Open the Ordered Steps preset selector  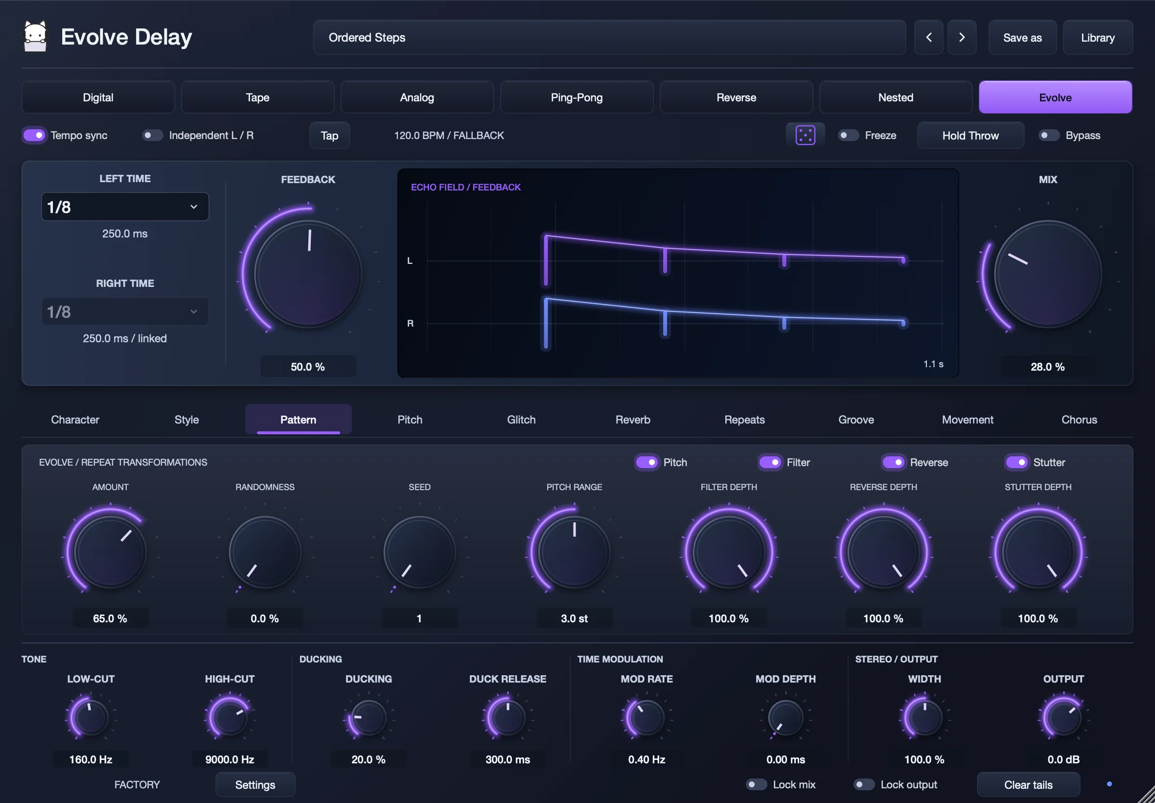coord(609,37)
